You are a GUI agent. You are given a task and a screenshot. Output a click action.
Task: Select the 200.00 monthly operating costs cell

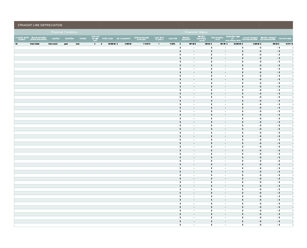point(203,44)
